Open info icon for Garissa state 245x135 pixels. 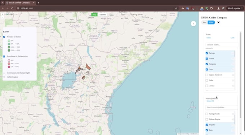[233, 86]
